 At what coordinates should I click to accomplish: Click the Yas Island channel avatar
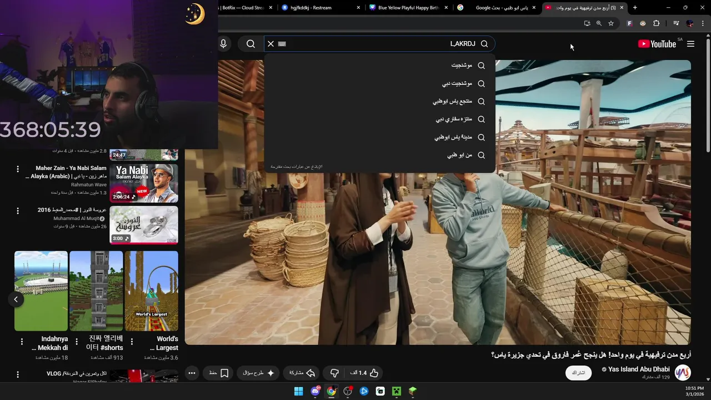pyautogui.click(x=683, y=373)
